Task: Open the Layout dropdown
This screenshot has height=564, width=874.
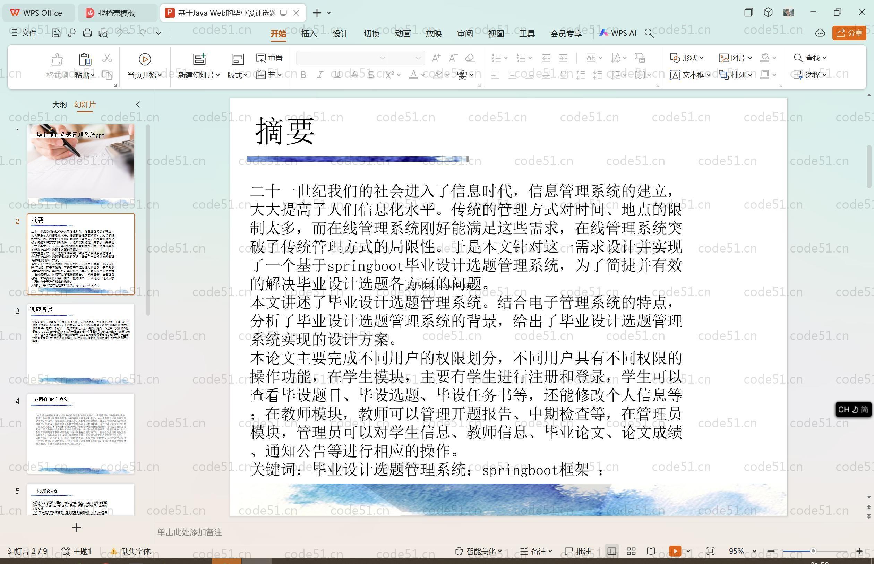Action: (237, 75)
